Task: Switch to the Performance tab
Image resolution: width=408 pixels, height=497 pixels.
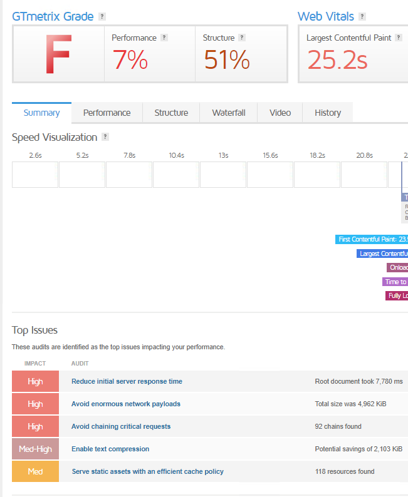Action: coord(107,113)
